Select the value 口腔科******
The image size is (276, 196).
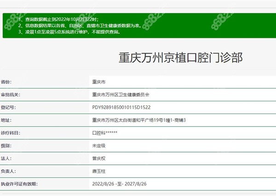105,133
